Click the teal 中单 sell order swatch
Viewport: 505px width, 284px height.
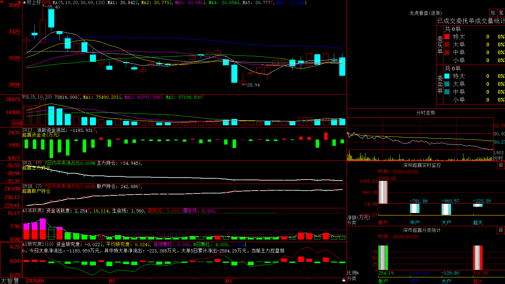coord(447,92)
